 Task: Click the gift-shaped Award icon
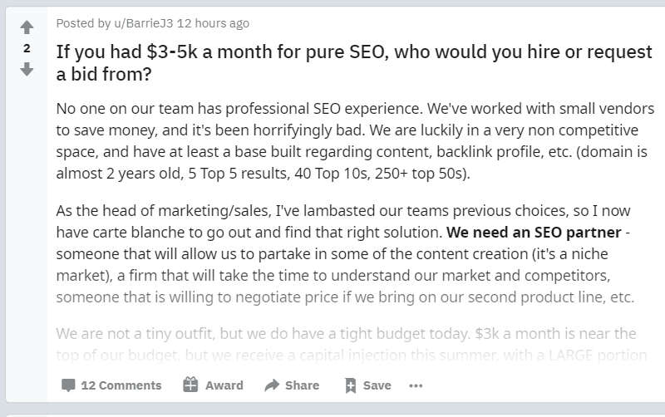(190, 385)
